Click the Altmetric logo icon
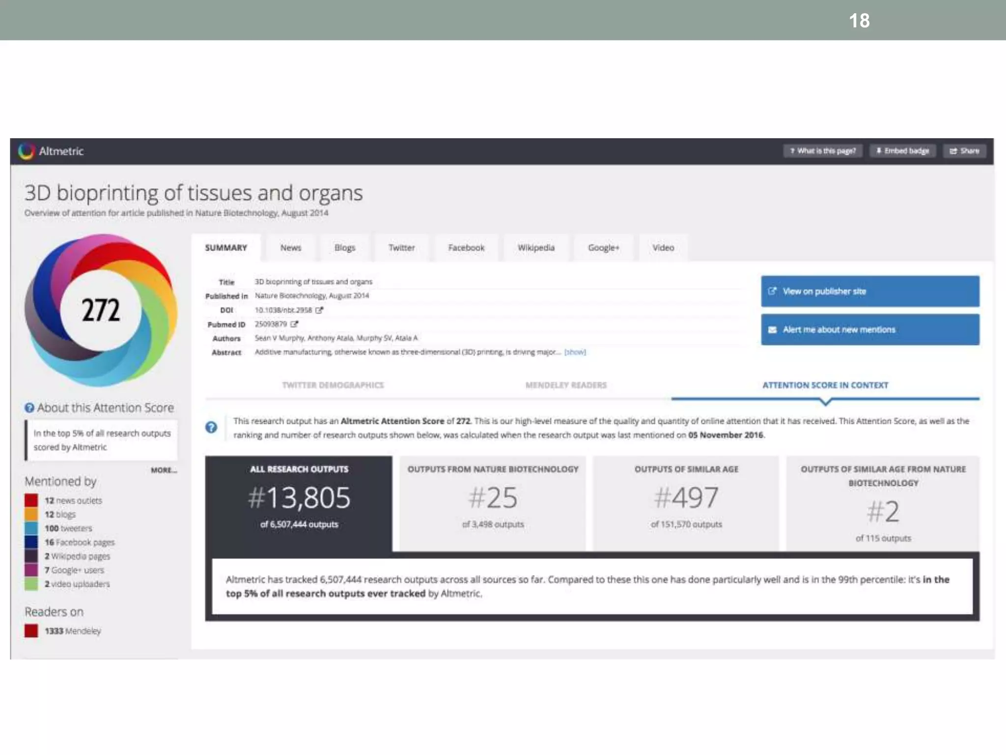Viewport: 1006px width, 755px height. pyautogui.click(x=26, y=151)
